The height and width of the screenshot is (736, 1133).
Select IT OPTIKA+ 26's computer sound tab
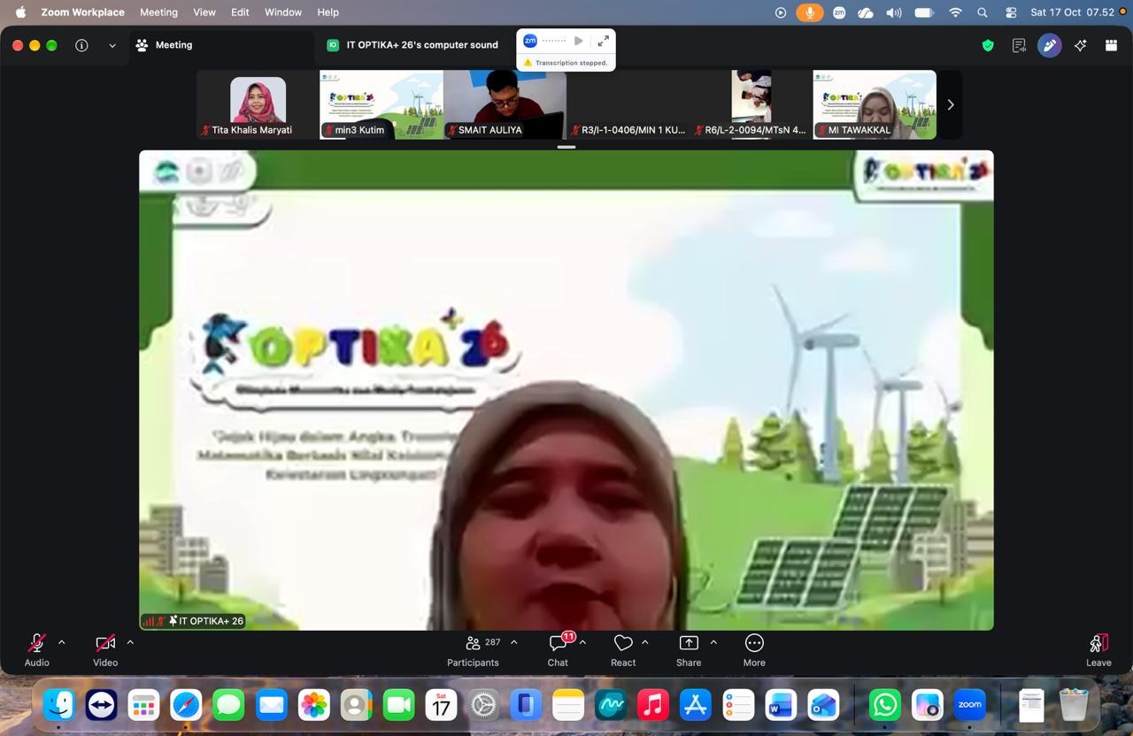412,45
